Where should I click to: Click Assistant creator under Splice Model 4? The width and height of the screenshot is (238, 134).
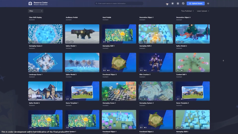pyautogui.click(x=32, y=105)
